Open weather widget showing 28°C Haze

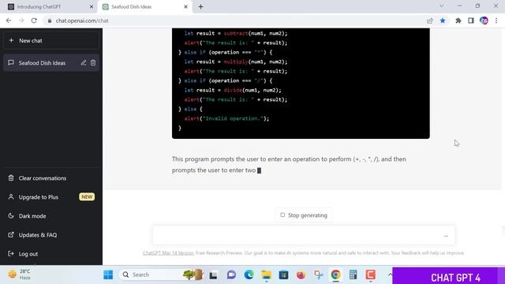pyautogui.click(x=20, y=275)
